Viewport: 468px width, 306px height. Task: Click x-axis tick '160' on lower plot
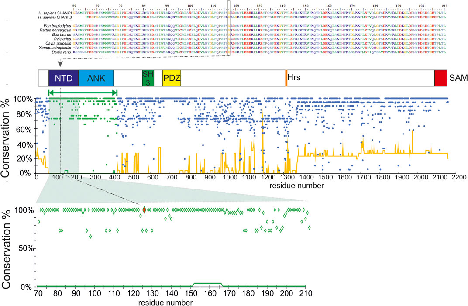point(210,293)
